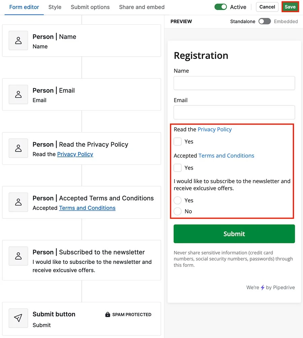
Task: Click the person icon beside Person | Name
Action: point(18,40)
